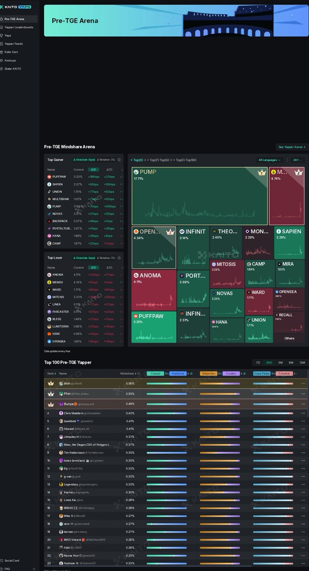Open more options for alon row

(x=303, y=384)
